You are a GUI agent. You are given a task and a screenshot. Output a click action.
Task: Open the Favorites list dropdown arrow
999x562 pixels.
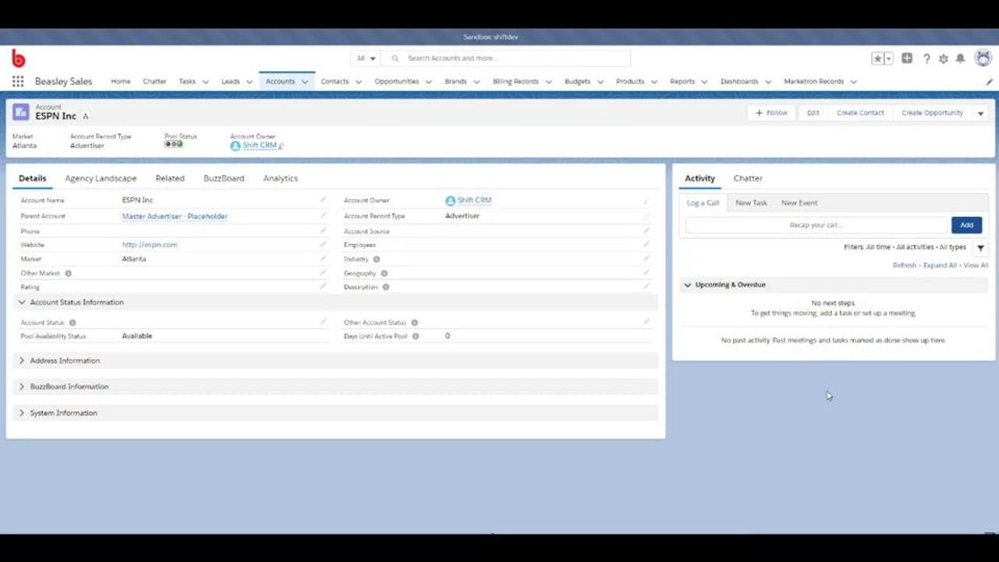(888, 59)
